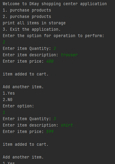
Task: Click the green "trouser" description entry
Action: [69, 55]
